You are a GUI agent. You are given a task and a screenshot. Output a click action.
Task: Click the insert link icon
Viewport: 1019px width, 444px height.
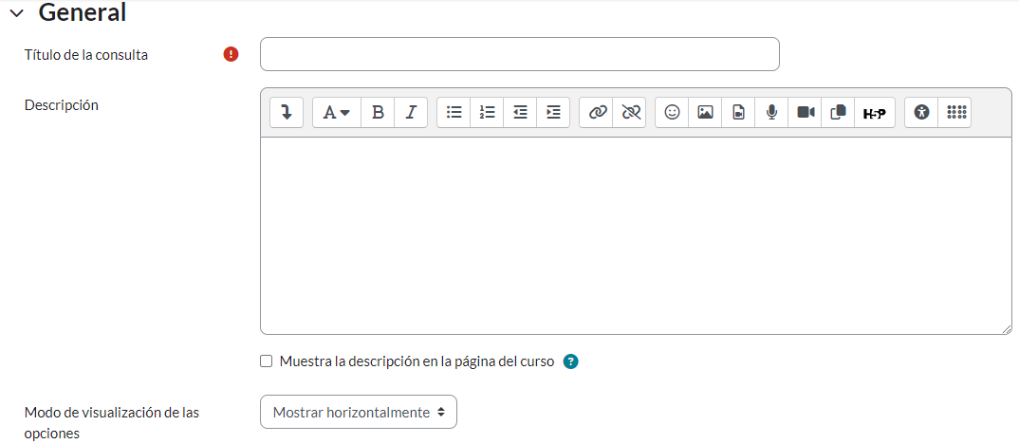(x=597, y=112)
